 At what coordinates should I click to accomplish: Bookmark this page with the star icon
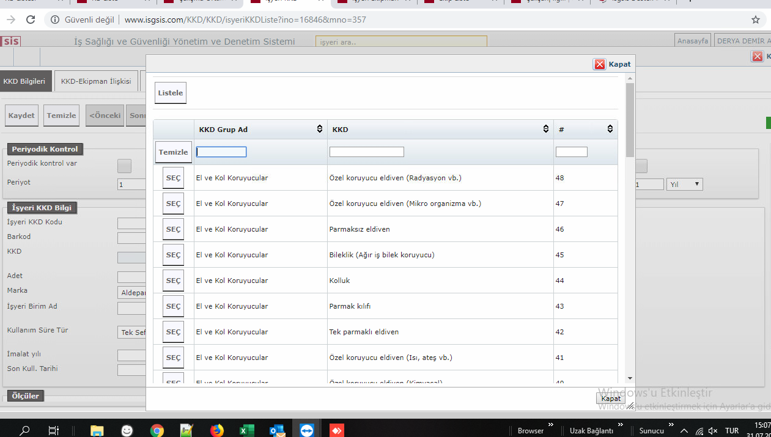tap(756, 20)
